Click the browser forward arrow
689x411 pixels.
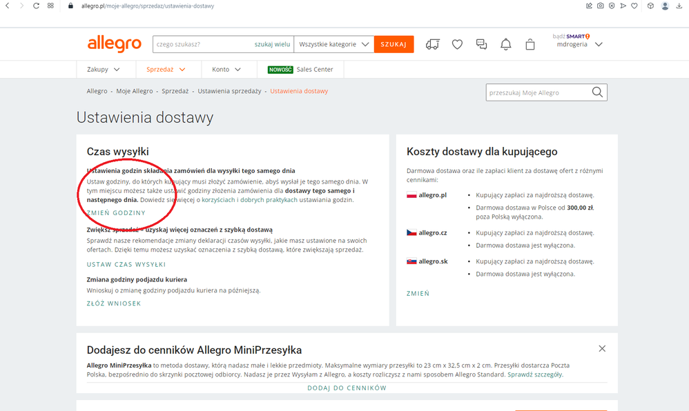[x=21, y=6]
